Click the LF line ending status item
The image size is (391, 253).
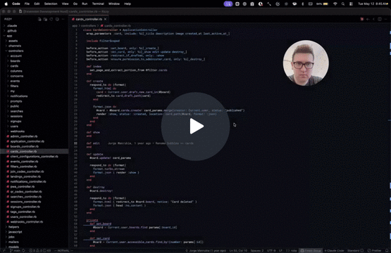pyautogui.click(x=280, y=250)
